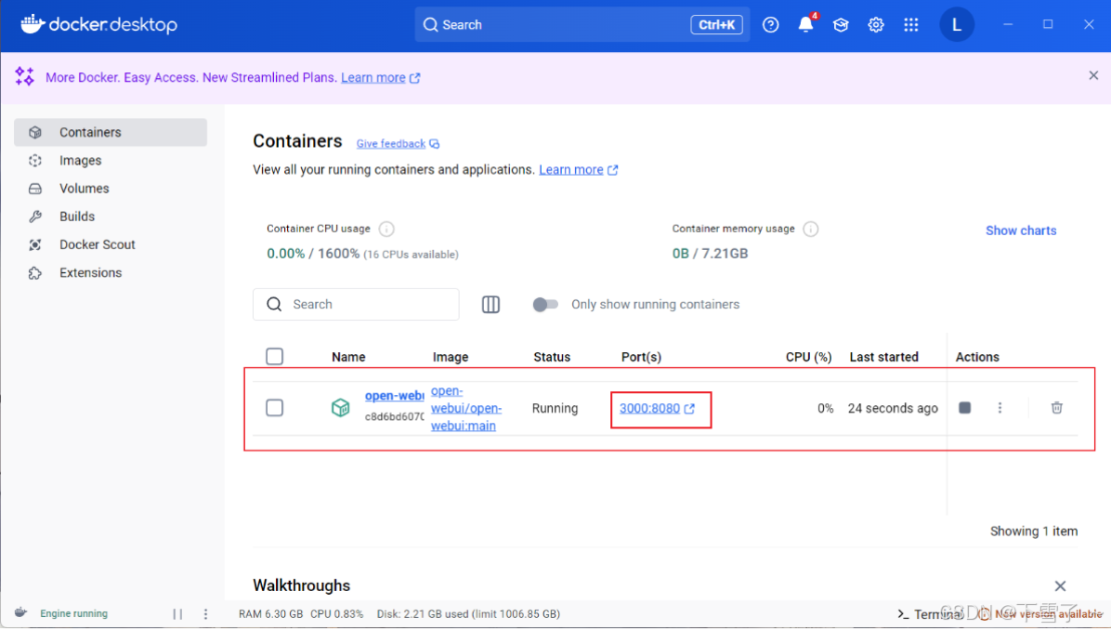The height and width of the screenshot is (631, 1111).
Task: Open the Learning center graduation cap icon
Action: click(x=841, y=25)
